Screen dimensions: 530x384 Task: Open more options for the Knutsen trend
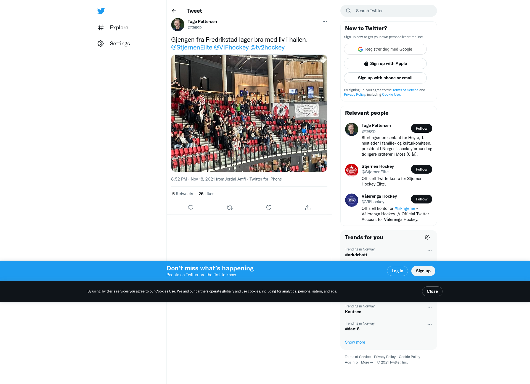[x=430, y=307]
